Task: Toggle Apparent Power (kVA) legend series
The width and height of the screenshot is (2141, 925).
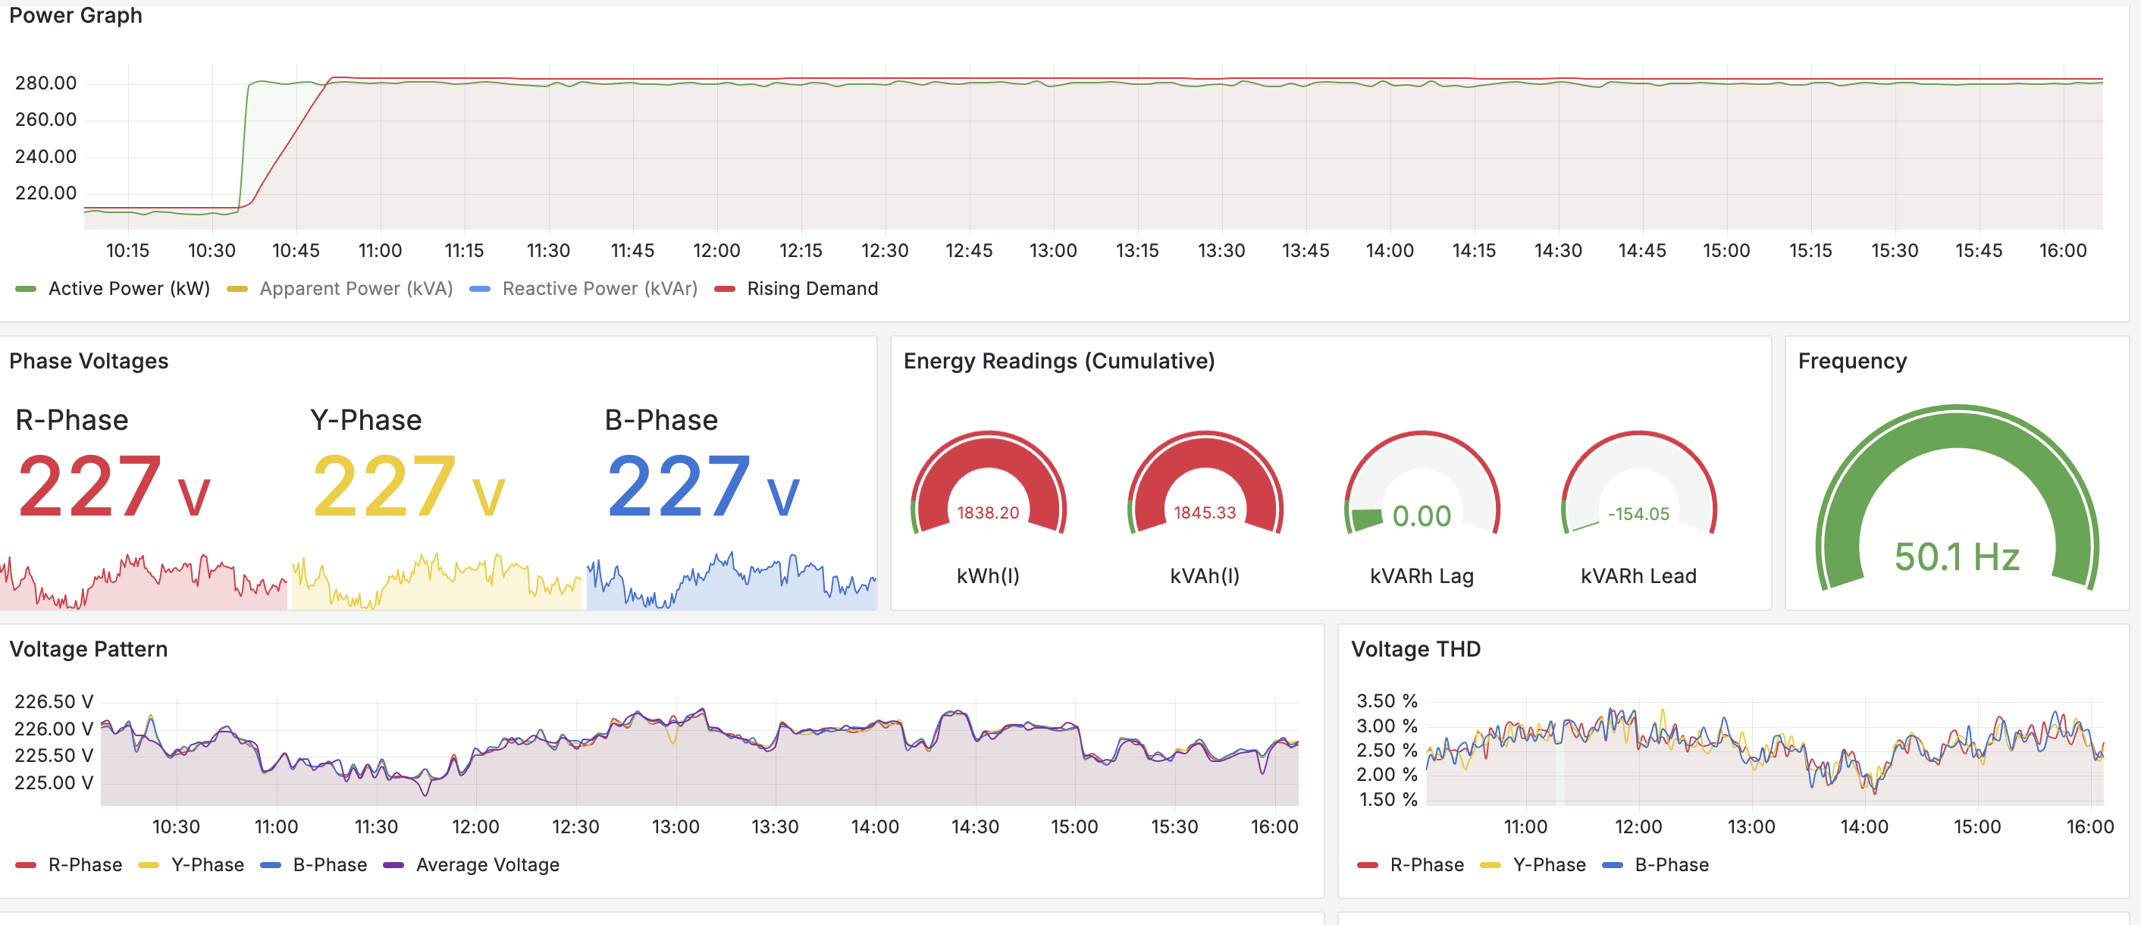Action: (x=356, y=288)
